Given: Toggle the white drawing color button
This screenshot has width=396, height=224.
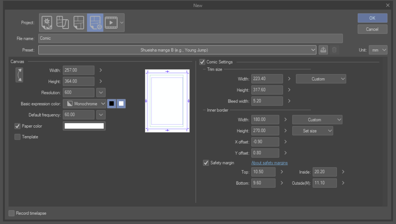Looking at the screenshot, I should click(x=121, y=103).
